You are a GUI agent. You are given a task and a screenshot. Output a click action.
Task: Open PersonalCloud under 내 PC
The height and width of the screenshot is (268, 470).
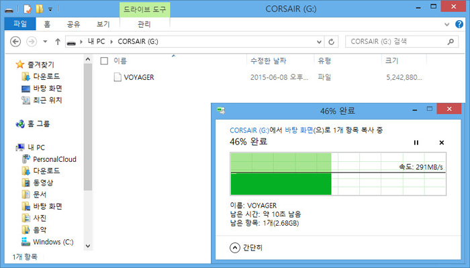[x=54, y=159]
